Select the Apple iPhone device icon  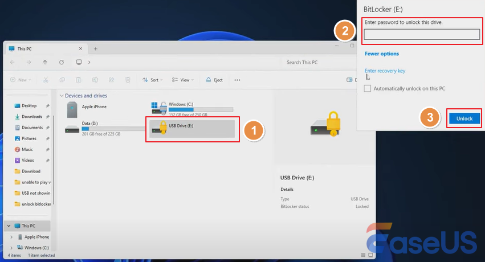pos(72,108)
